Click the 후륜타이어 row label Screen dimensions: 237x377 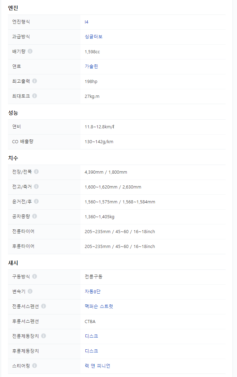(23, 247)
